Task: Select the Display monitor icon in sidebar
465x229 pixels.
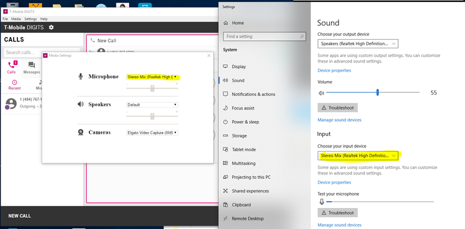Action: click(226, 67)
